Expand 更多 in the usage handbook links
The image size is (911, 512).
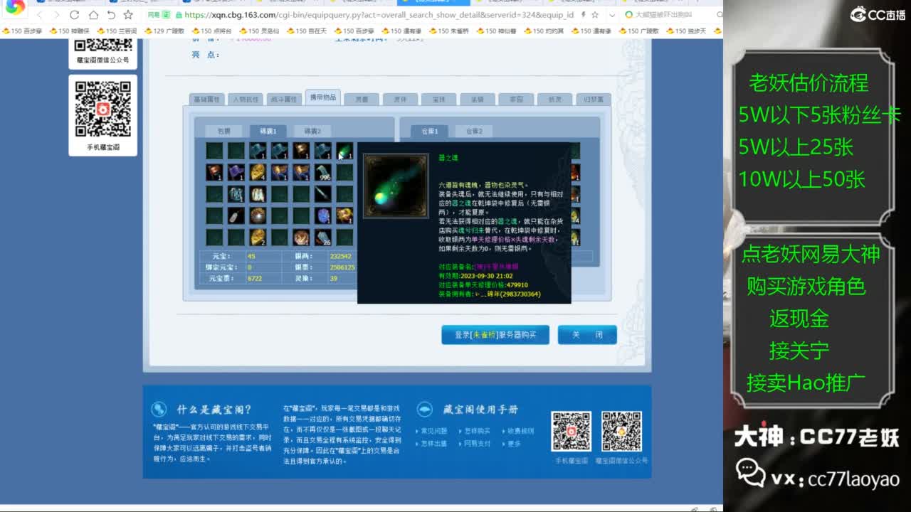pyautogui.click(x=512, y=443)
